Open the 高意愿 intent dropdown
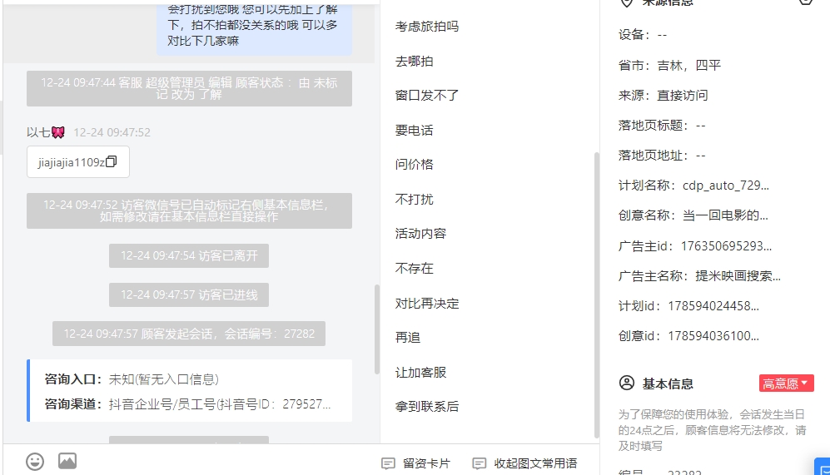This screenshot has height=475, width=830. tap(786, 383)
